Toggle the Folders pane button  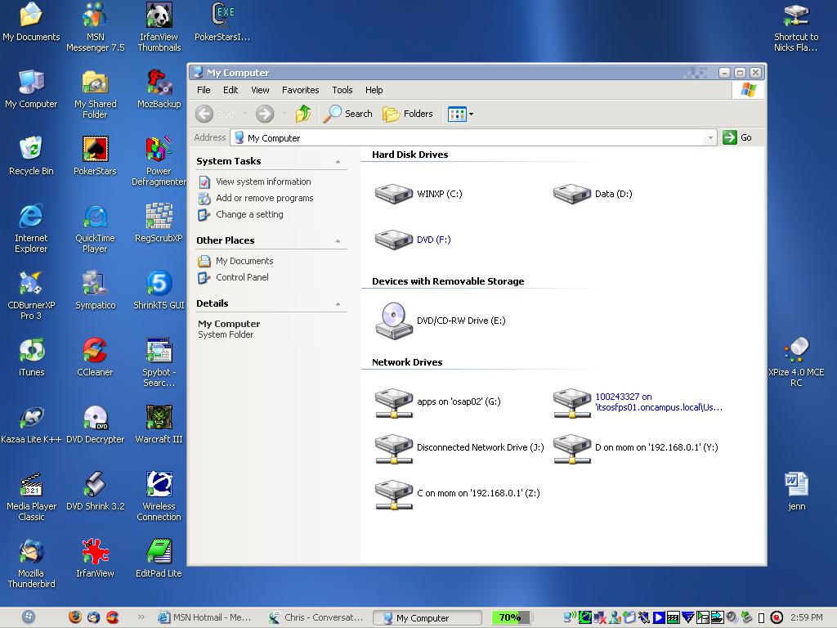pyautogui.click(x=407, y=114)
